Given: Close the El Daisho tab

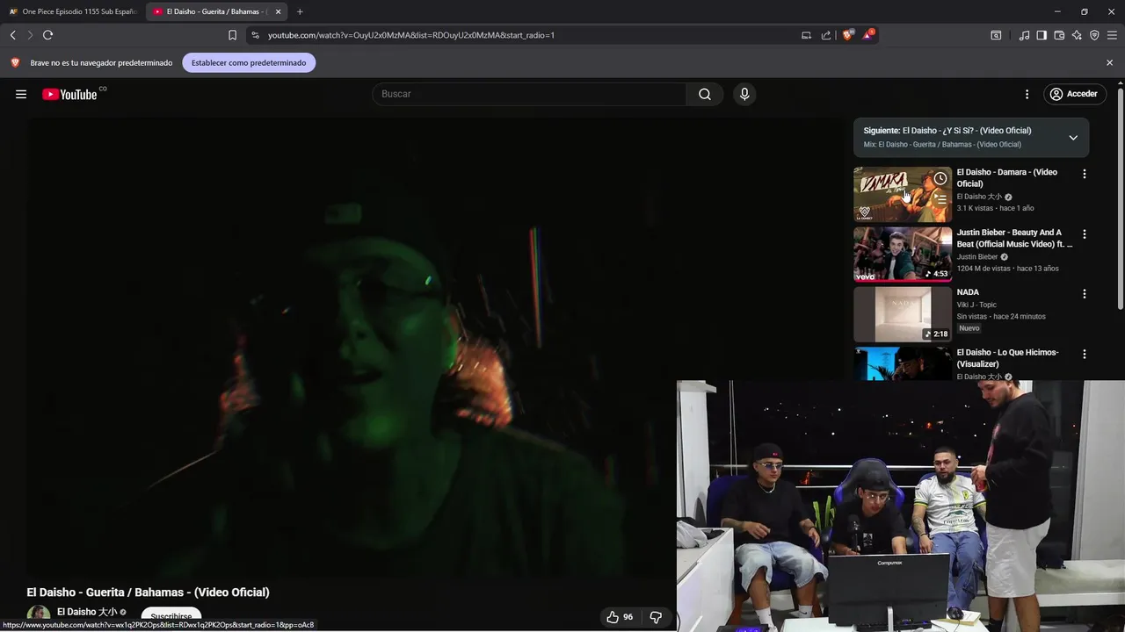Looking at the screenshot, I should 279,11.
